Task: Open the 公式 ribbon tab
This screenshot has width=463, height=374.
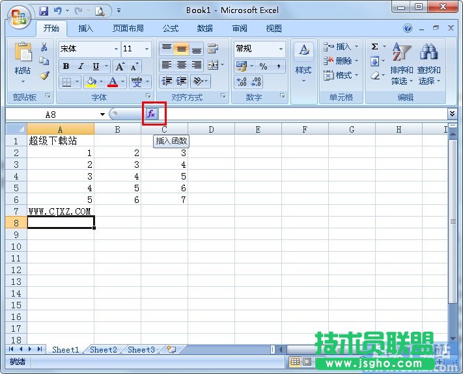Action: coord(171,29)
